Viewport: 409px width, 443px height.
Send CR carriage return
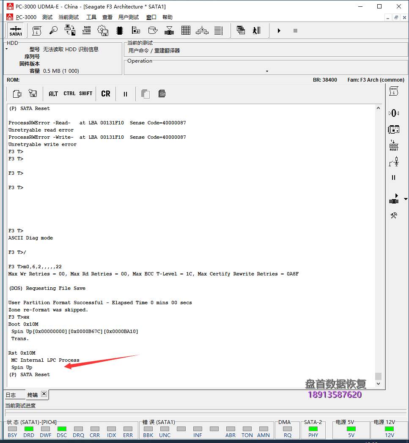(106, 94)
